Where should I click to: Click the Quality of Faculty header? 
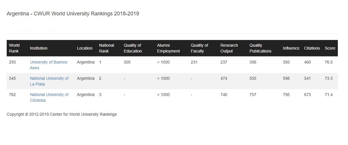coord(200,48)
